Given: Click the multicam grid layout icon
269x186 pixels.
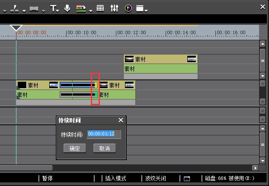Looking at the screenshot, I should click(x=100, y=8).
